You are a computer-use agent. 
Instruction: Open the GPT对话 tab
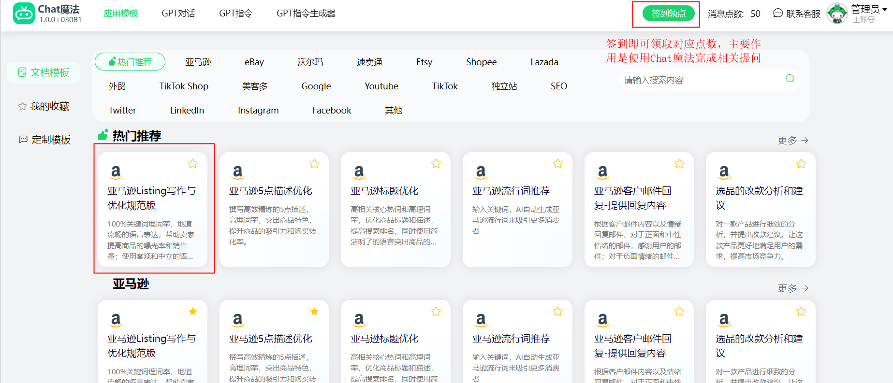coord(178,14)
